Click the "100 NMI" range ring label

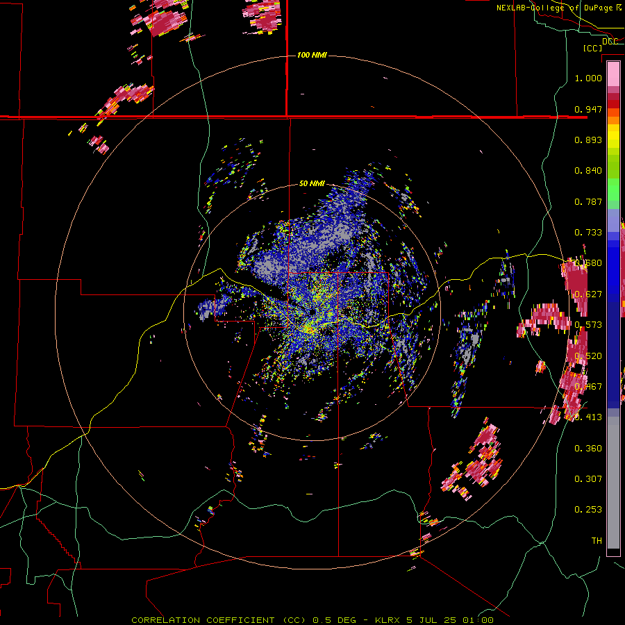pos(312,55)
